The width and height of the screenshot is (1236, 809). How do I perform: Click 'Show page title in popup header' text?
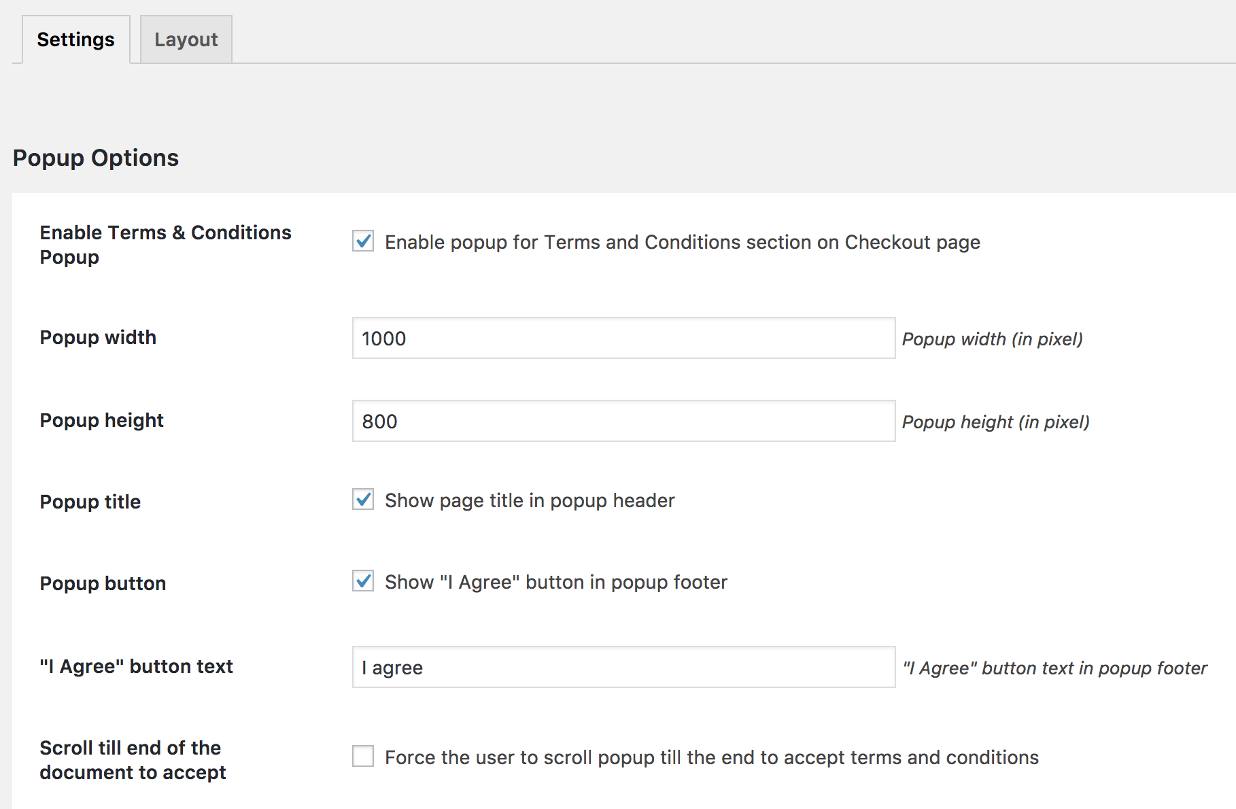[x=530, y=500]
